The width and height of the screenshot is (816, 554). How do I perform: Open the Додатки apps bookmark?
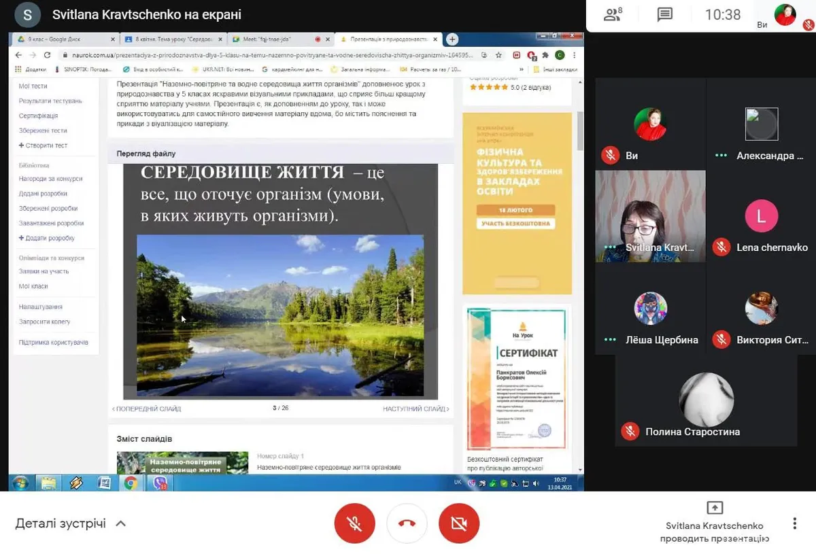[x=31, y=69]
